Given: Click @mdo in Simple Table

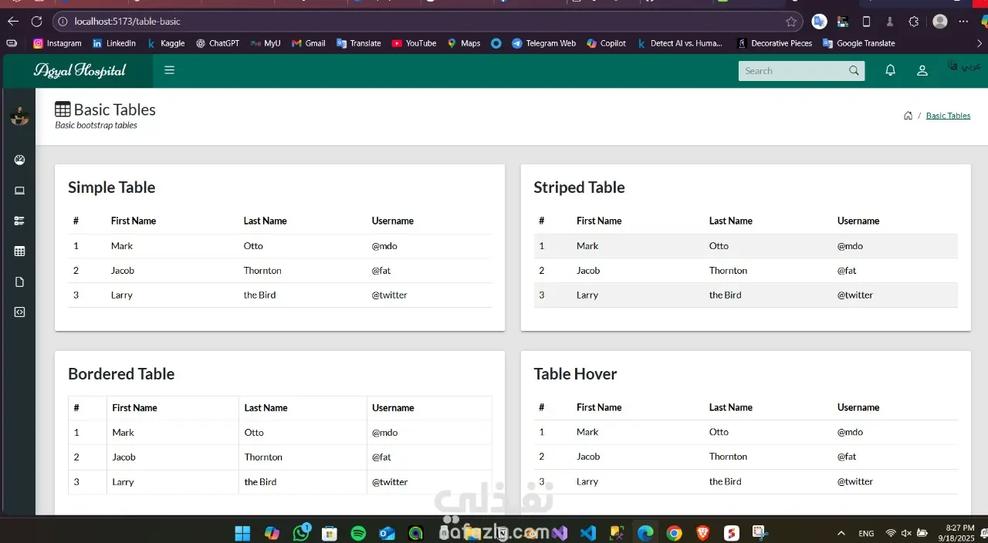Looking at the screenshot, I should pyautogui.click(x=384, y=246).
